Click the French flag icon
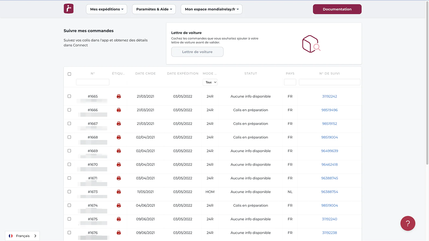Screen dimensions: 429x241 (x=11, y=236)
